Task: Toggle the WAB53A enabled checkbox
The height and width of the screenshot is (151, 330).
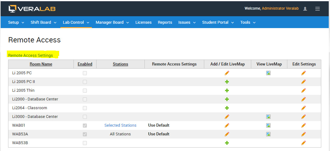Action: (85, 134)
